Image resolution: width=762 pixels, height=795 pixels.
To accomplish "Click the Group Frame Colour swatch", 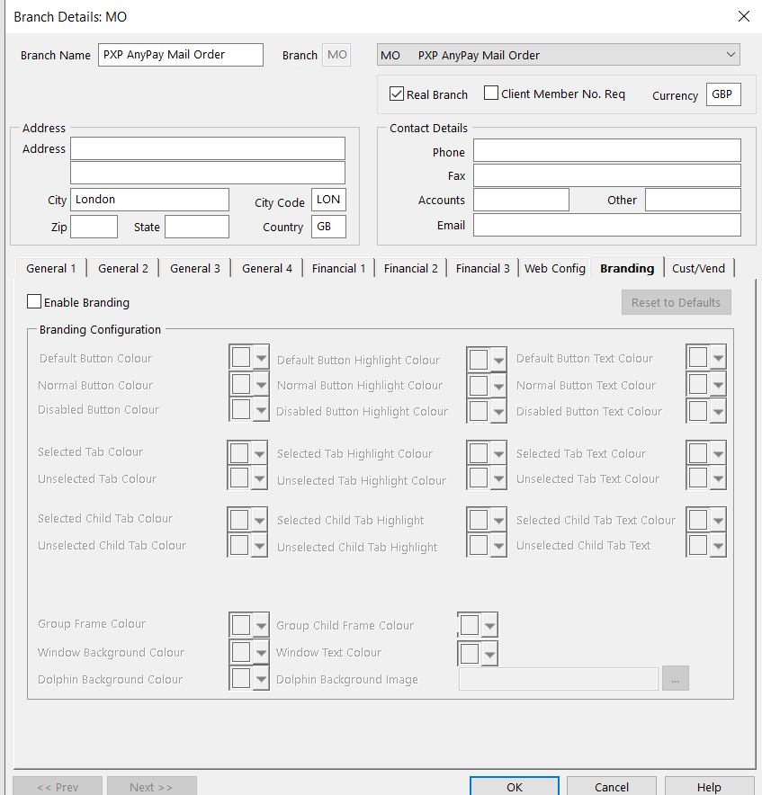I will 241,625.
